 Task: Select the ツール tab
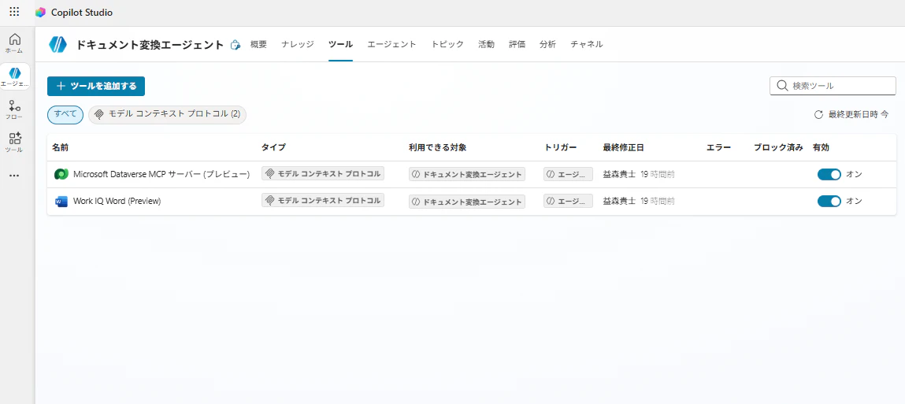pyautogui.click(x=340, y=44)
